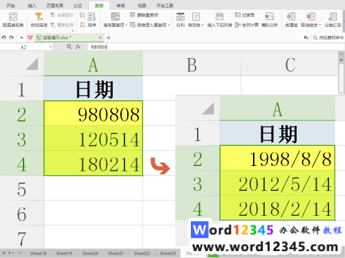Select cell containing 180214
345x258 pixels.
93,163
